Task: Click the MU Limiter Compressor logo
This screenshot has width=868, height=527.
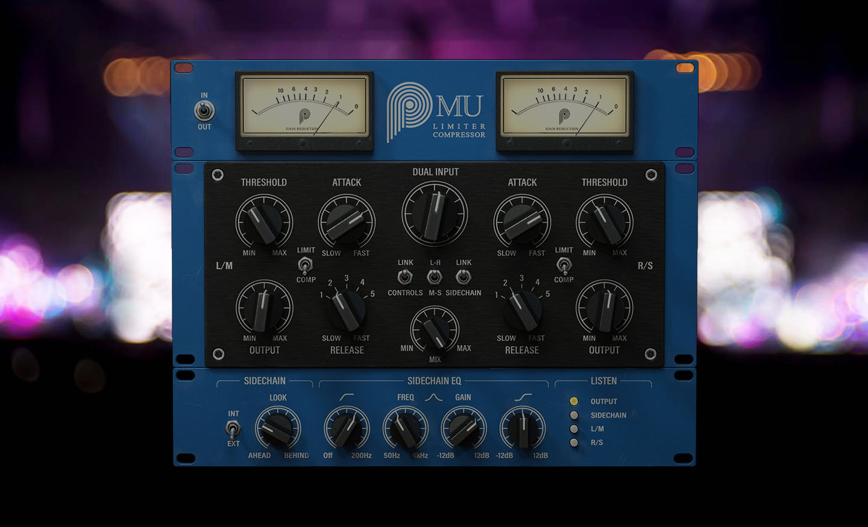Action: [436, 111]
